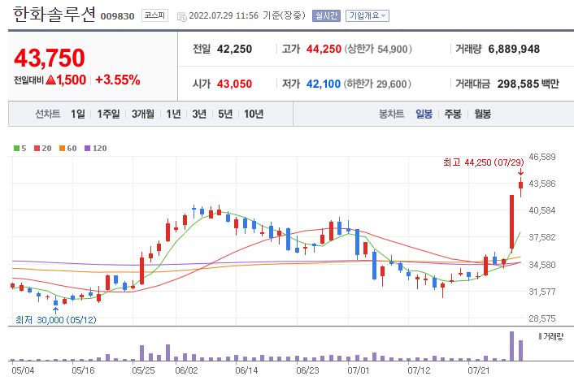Screen dimensions: 574x385
Task: Click the green 5-day moving average swatch
Action: point(16,148)
